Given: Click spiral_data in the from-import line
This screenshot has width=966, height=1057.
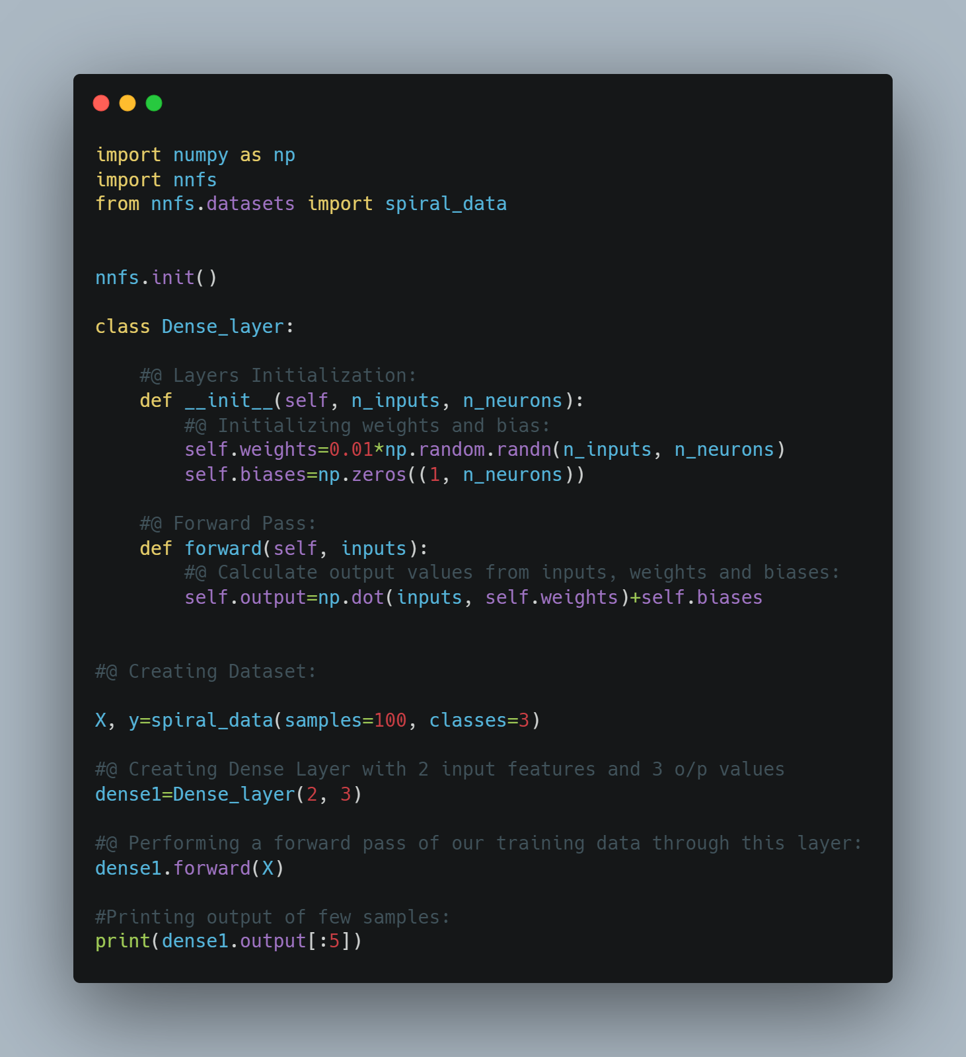Looking at the screenshot, I should tap(446, 204).
